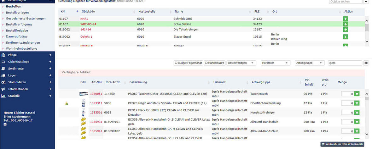
Task: Open the Taschentücher product image
Action: 84,94
